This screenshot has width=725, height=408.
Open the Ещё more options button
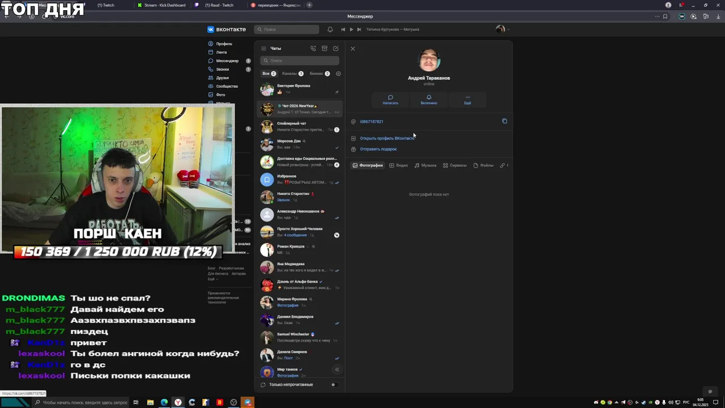tap(467, 100)
